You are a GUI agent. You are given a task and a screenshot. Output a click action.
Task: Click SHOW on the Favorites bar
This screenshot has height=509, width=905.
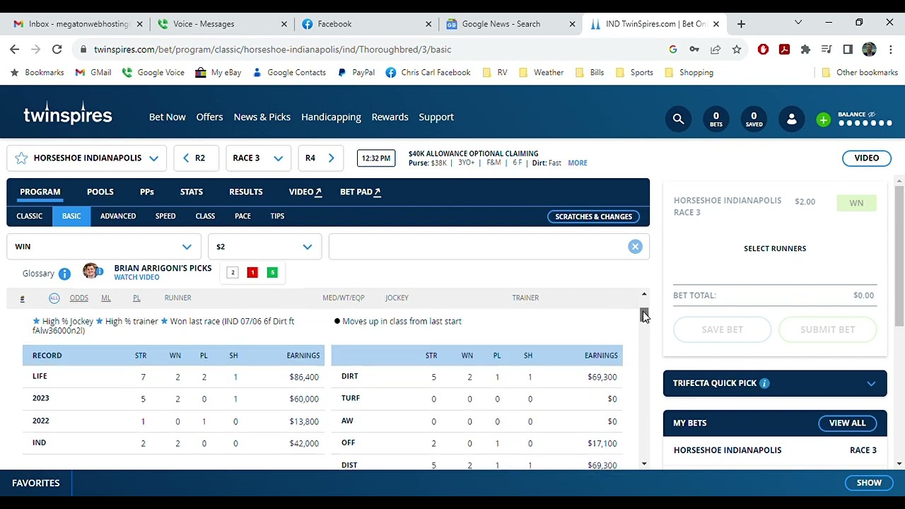[x=869, y=483]
